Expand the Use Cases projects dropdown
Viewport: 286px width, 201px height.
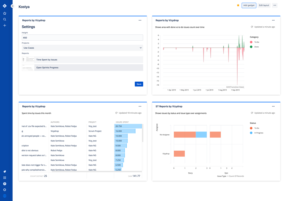tap(82, 48)
